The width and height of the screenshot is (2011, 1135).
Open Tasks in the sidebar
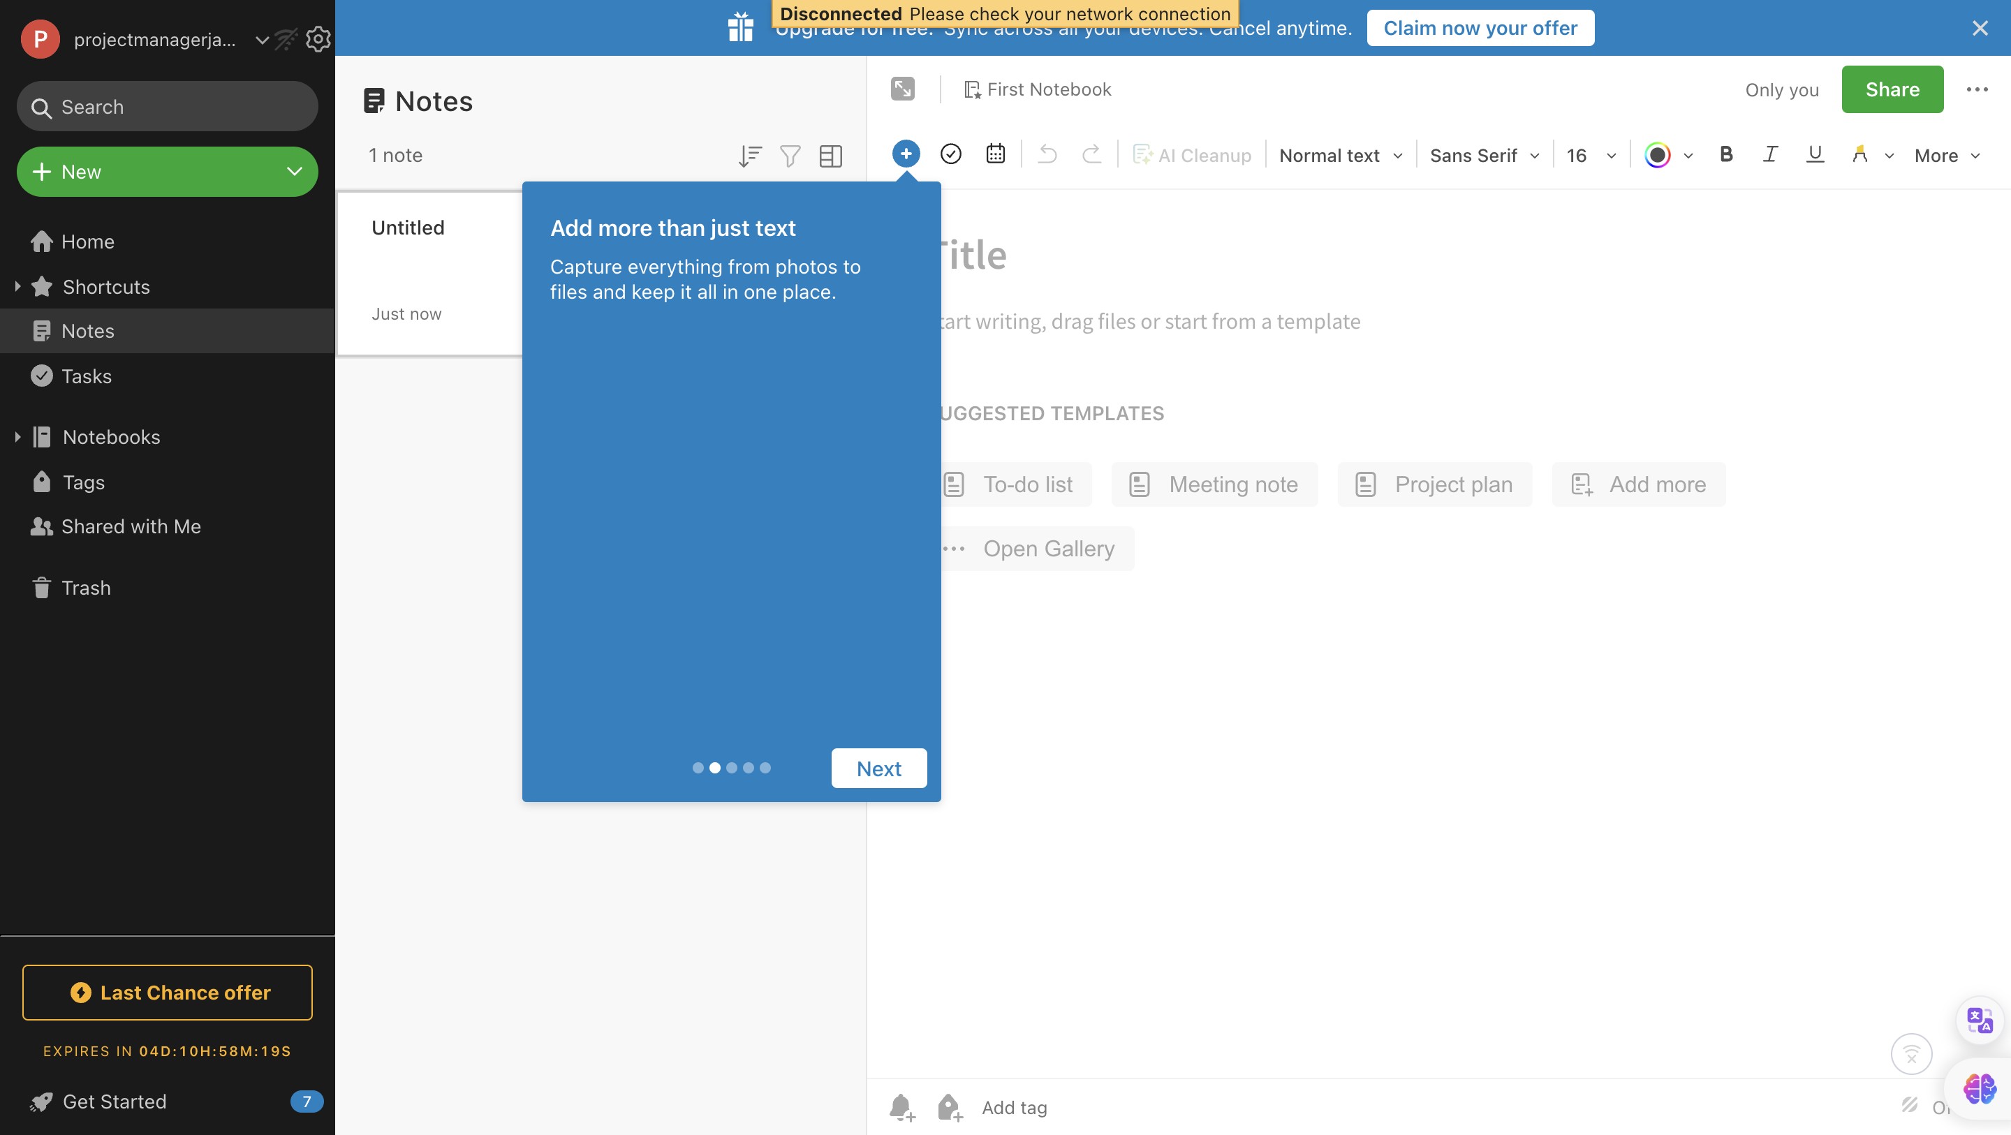(86, 376)
